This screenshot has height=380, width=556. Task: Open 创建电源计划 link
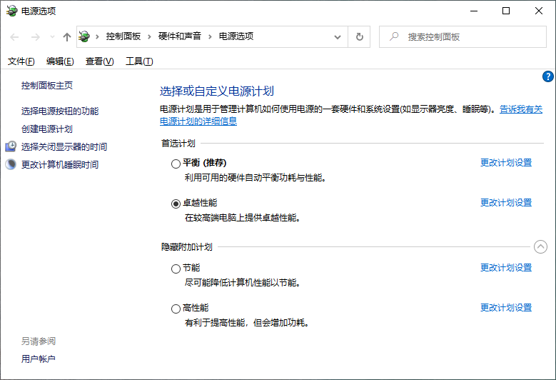[x=47, y=129]
